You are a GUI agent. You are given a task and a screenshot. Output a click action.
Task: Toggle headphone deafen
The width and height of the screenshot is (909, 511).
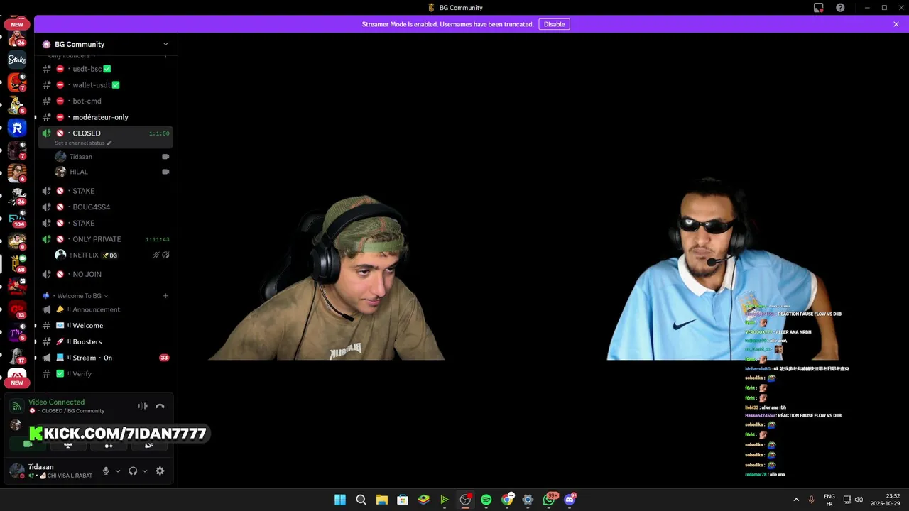point(133,471)
